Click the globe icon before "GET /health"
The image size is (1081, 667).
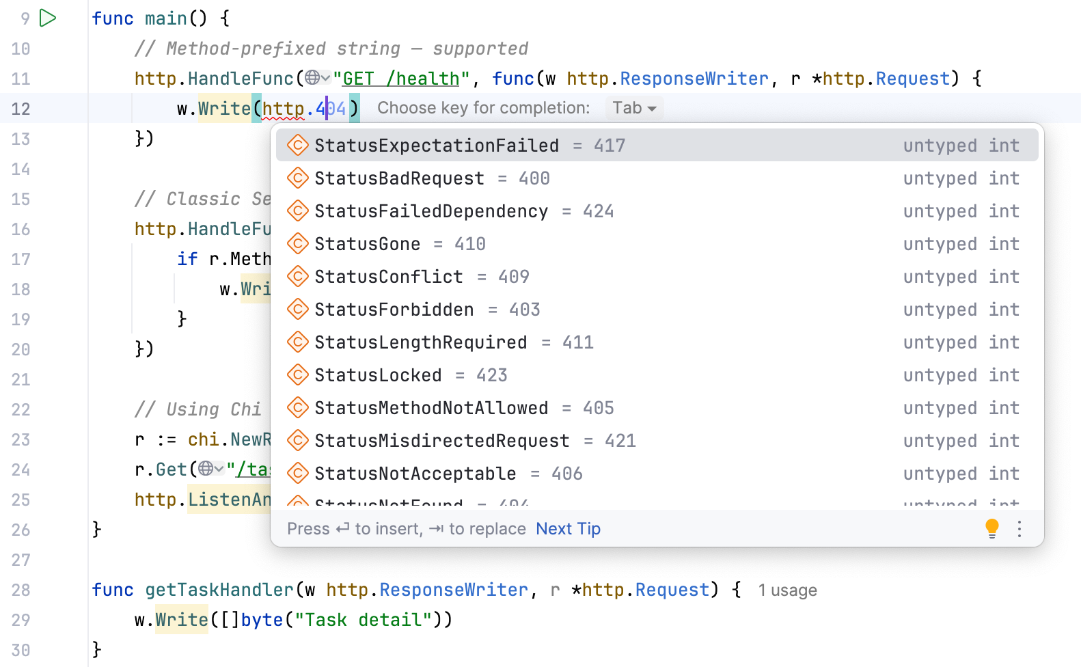tap(312, 78)
